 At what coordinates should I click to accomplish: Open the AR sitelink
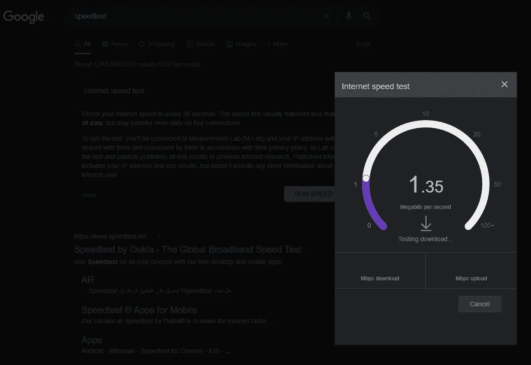coord(88,280)
